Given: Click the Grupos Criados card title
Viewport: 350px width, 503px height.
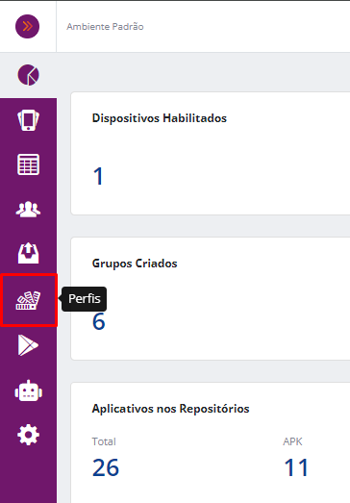Looking at the screenshot, I should (x=135, y=264).
